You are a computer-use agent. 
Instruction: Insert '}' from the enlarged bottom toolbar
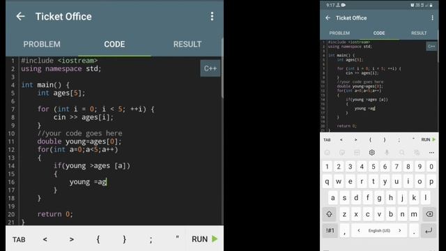coord(124,239)
